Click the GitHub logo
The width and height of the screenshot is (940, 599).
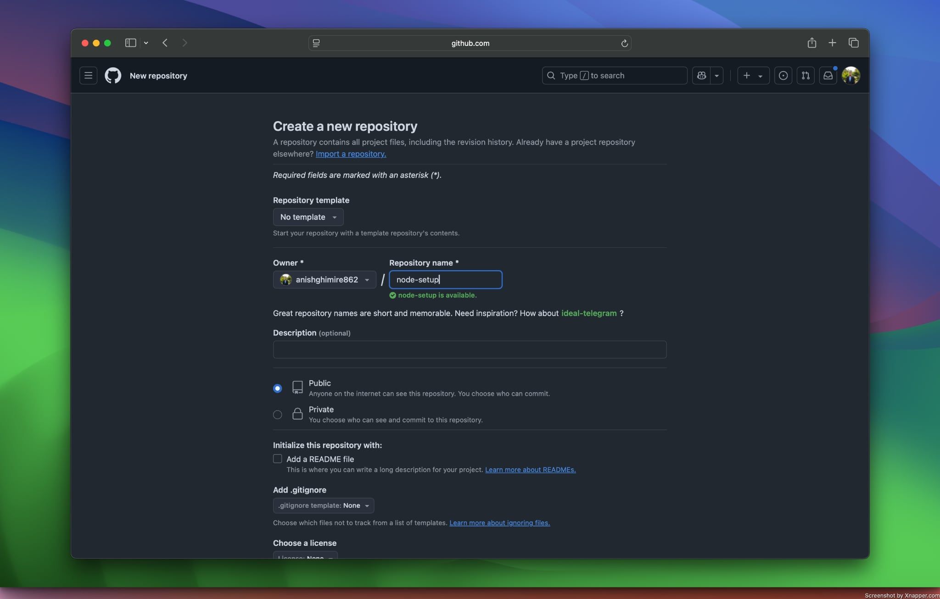click(113, 75)
